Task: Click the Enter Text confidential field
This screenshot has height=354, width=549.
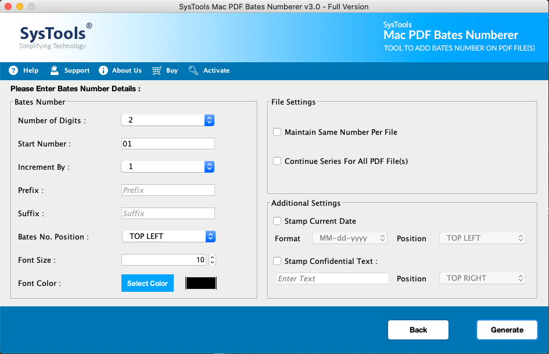Action: coord(333,278)
